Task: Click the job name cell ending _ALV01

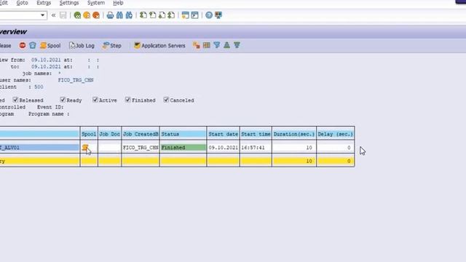Action: [39, 147]
